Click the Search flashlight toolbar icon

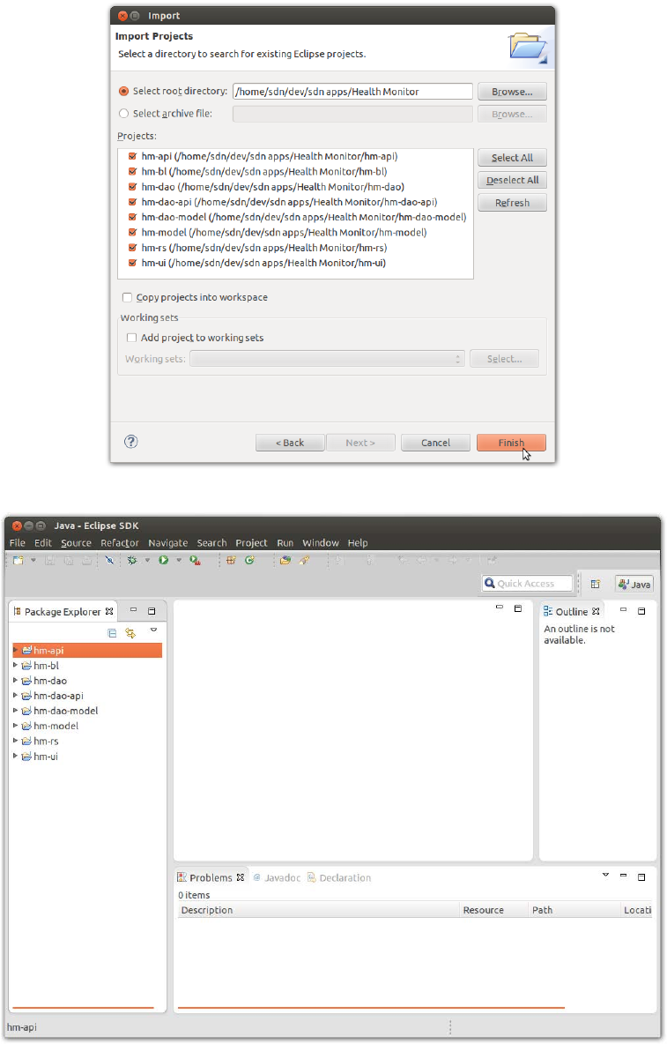(304, 561)
